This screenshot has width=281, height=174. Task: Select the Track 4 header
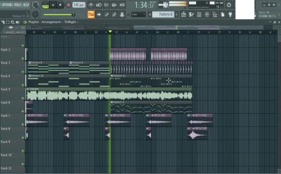(13, 80)
